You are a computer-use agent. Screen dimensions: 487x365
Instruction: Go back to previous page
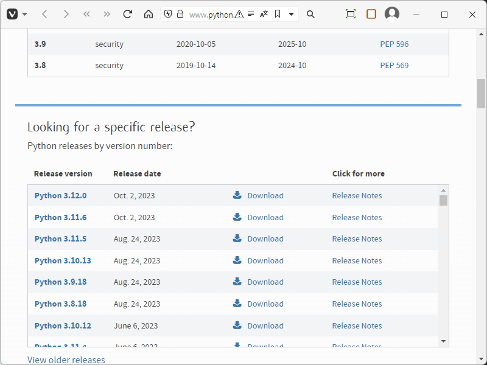click(44, 14)
